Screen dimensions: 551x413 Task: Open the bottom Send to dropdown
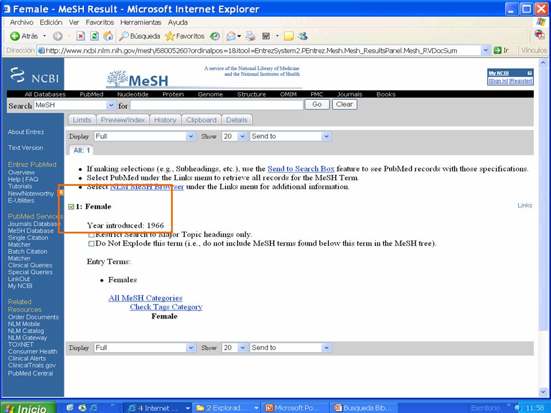327,348
